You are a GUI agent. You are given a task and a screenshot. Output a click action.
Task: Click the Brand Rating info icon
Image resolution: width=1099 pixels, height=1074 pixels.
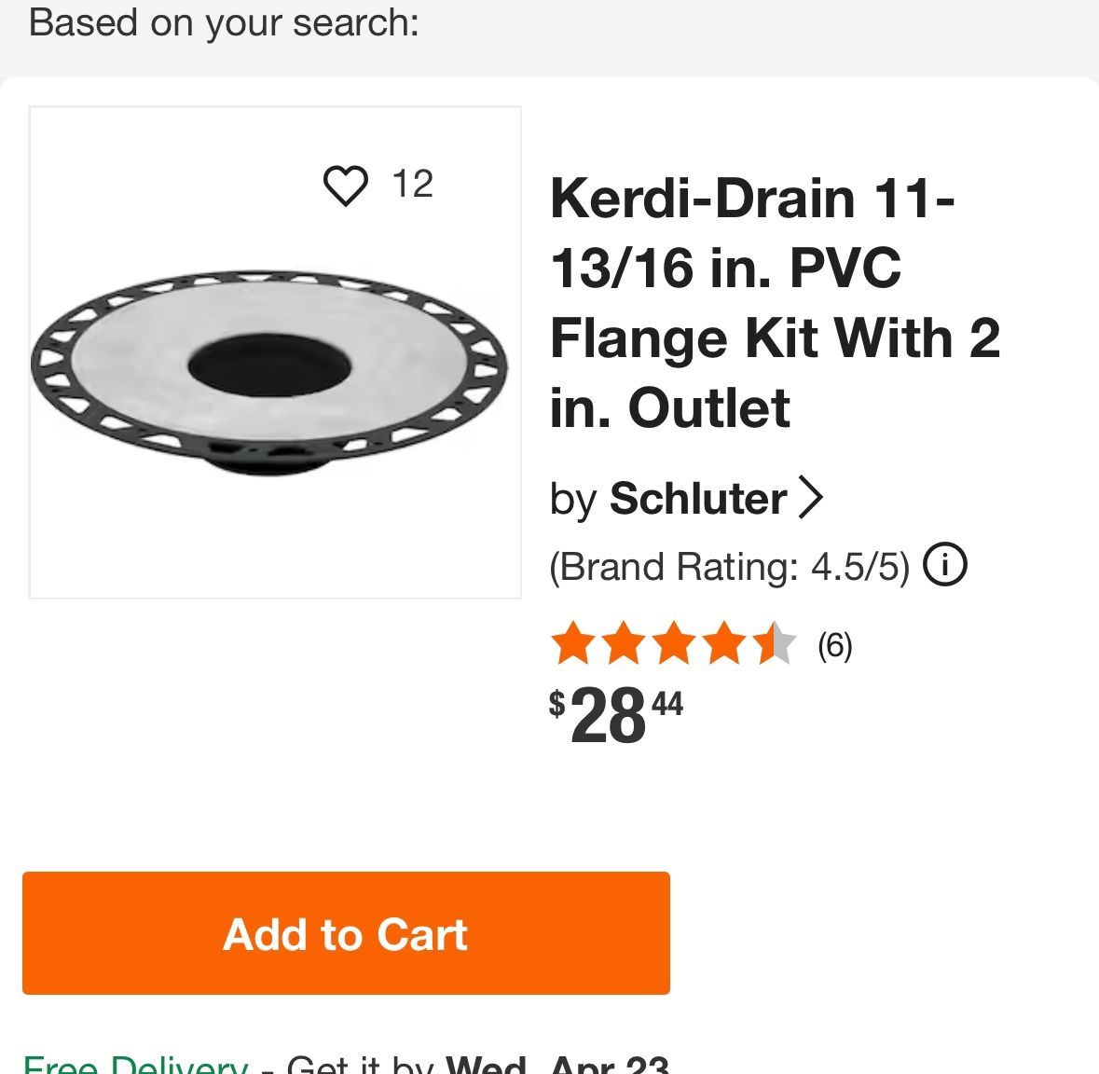point(944,565)
